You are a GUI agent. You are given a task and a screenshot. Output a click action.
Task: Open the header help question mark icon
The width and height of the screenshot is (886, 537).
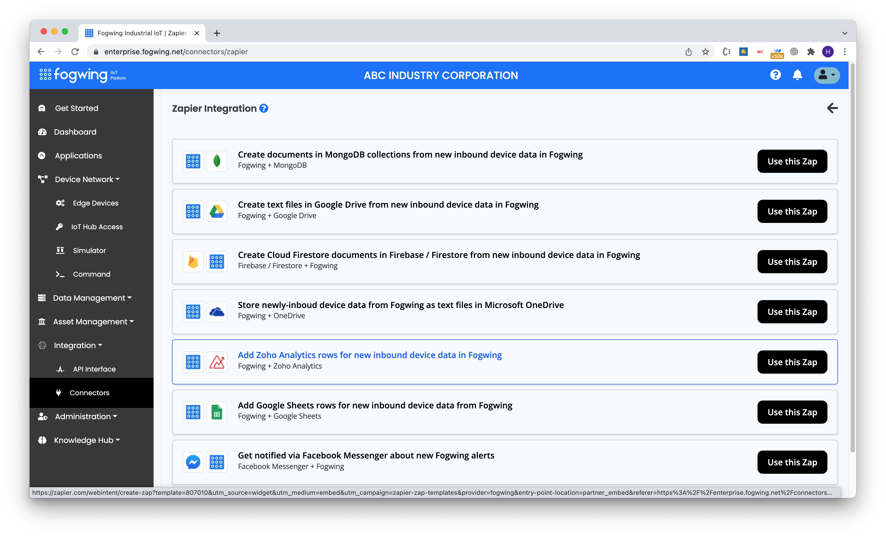click(775, 75)
